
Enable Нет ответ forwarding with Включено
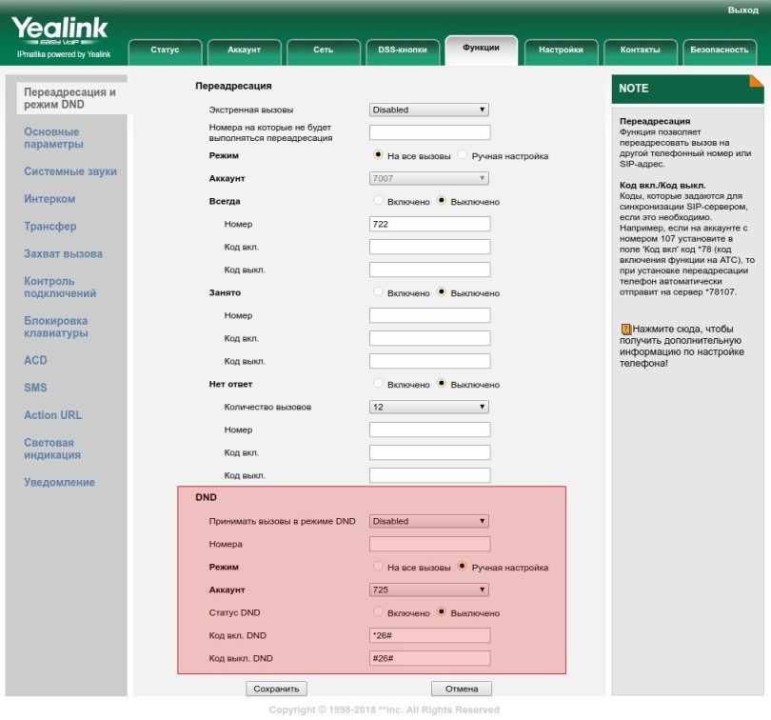click(378, 383)
